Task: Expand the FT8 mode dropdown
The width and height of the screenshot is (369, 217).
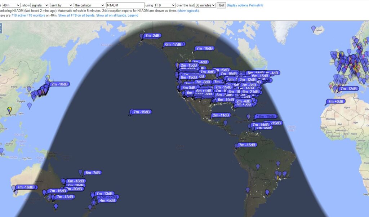Action: point(165,5)
